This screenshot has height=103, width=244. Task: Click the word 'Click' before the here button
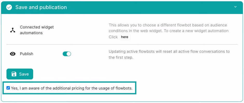pos(113,37)
